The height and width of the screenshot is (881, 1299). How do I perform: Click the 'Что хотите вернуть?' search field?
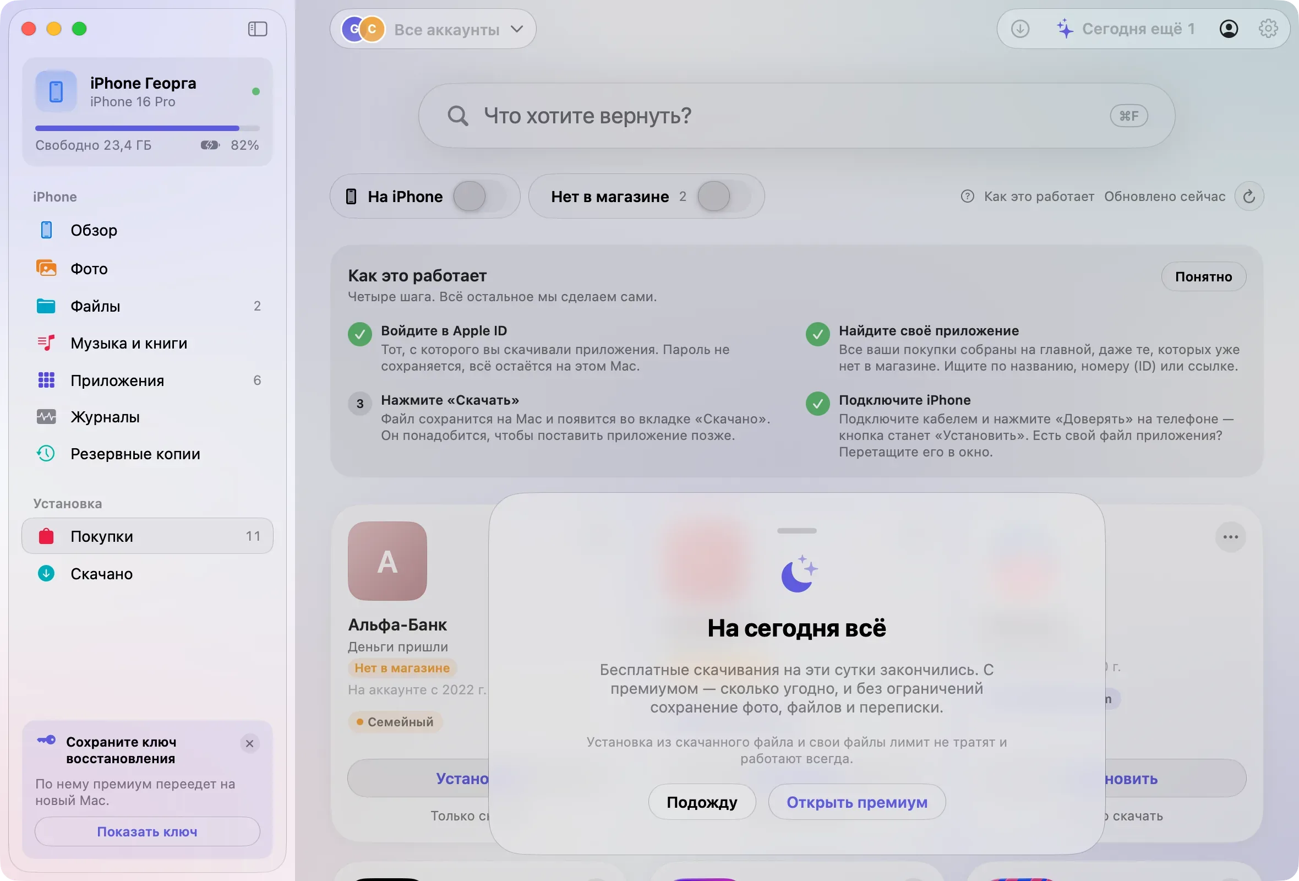click(796, 116)
